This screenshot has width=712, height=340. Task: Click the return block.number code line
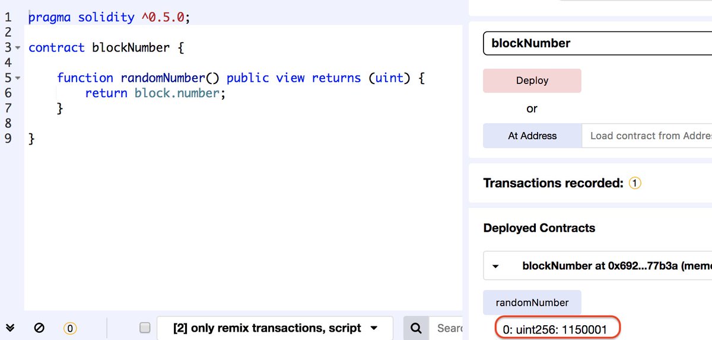tap(156, 93)
